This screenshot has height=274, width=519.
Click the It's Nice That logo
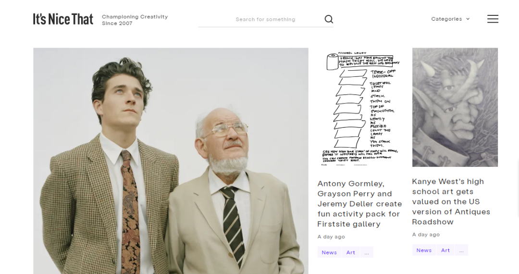pyautogui.click(x=63, y=19)
